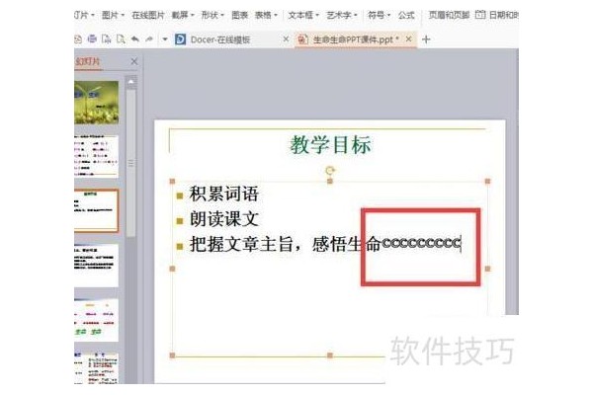The width and height of the screenshot is (593, 395).
Task: Click the 日期和时间 calendar icon
Action: (x=480, y=15)
